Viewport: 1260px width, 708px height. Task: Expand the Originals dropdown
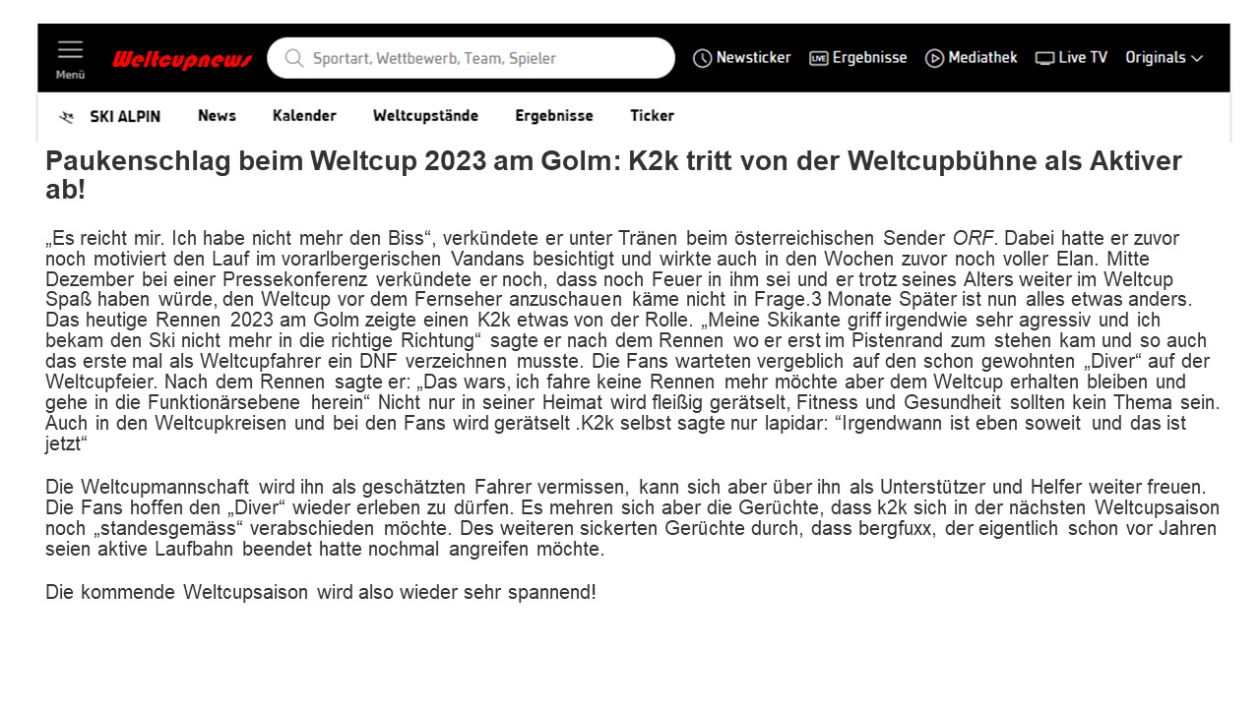1164,58
